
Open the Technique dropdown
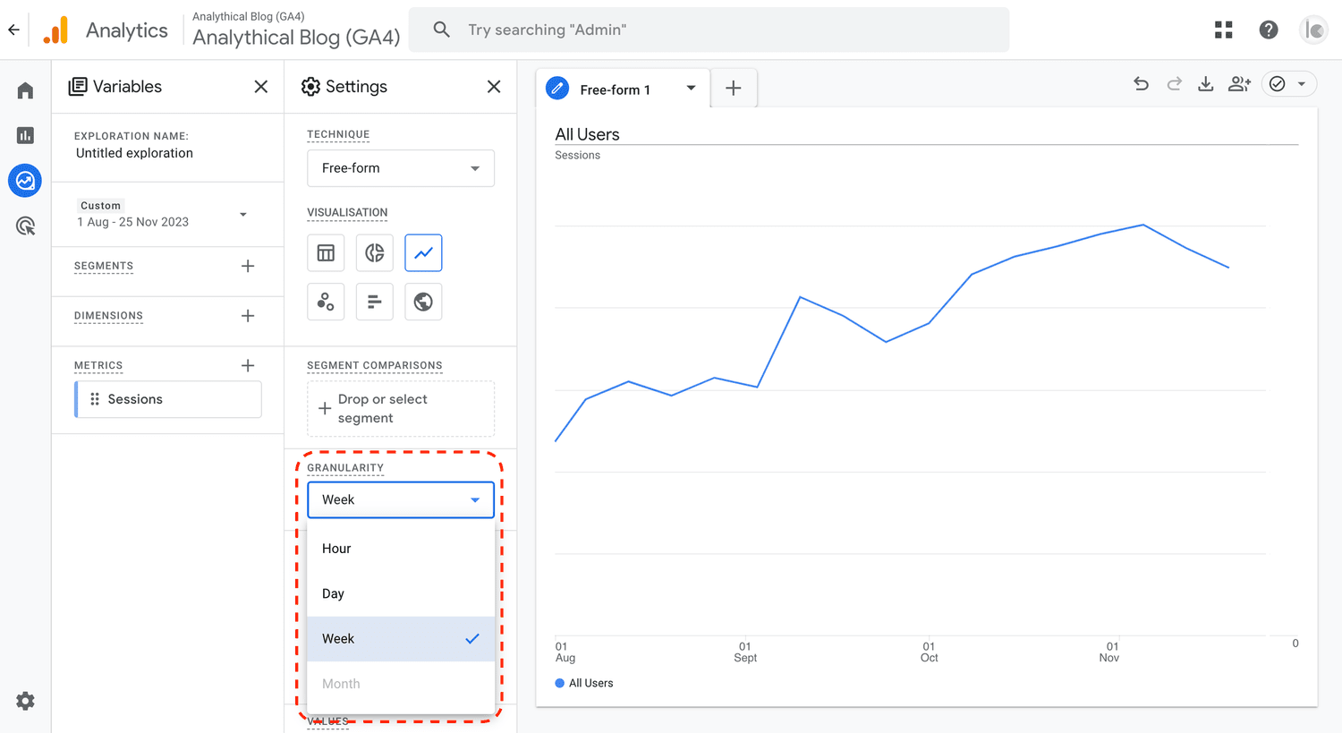pyautogui.click(x=400, y=168)
